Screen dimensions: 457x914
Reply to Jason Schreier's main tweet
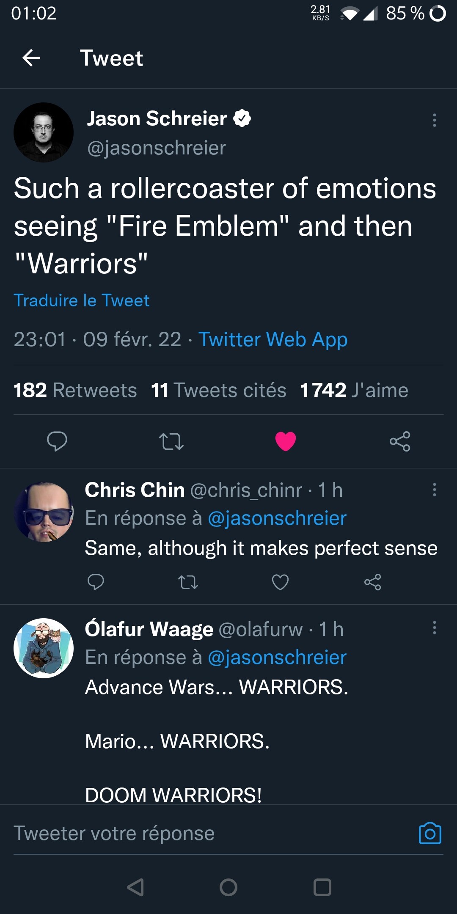tap(57, 441)
